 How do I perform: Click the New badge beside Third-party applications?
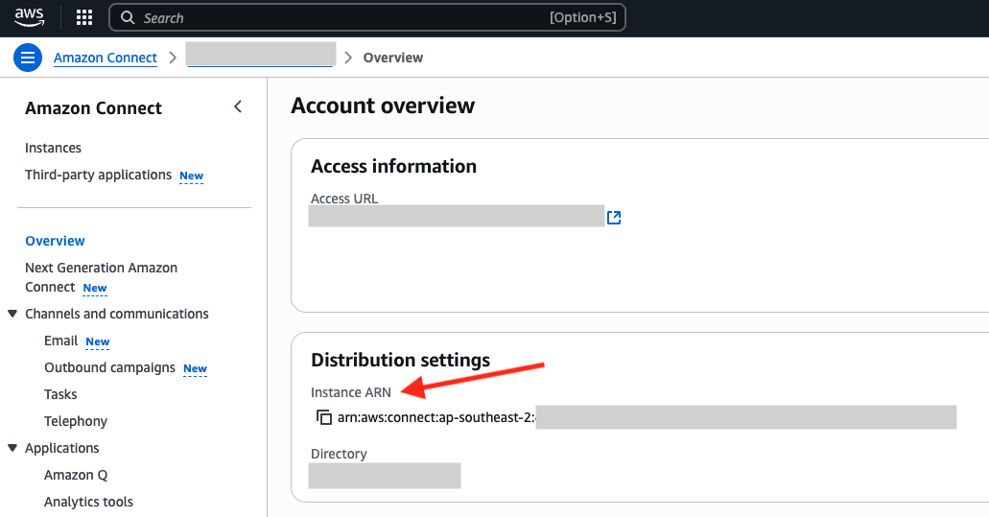[x=191, y=176]
